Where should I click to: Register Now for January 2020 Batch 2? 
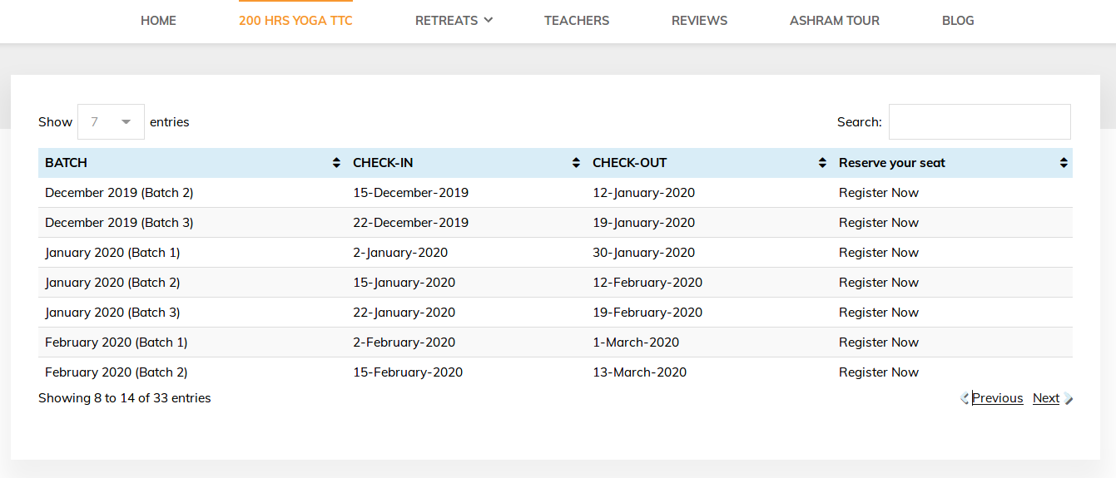point(879,283)
